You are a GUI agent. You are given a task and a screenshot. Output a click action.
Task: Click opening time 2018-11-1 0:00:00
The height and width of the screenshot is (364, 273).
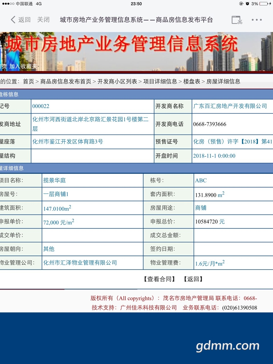(214, 156)
